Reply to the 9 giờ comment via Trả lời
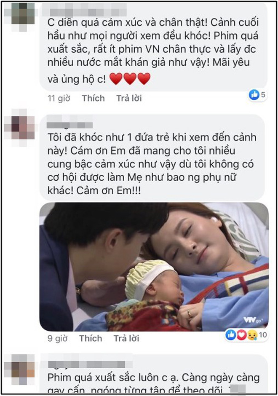 point(126,338)
